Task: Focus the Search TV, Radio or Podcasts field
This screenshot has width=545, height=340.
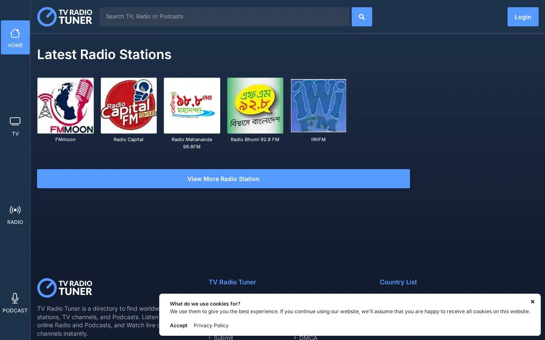Action: (224, 17)
